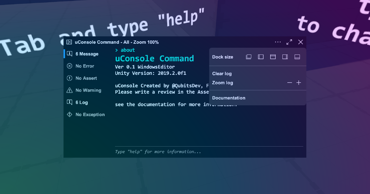The width and height of the screenshot is (370, 194).
Task: Click the sidebar collapse icon beside the title
Action: (69, 42)
